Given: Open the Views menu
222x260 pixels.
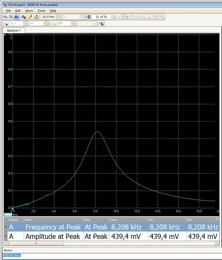Looking at the screenshot, I should 29,11.
